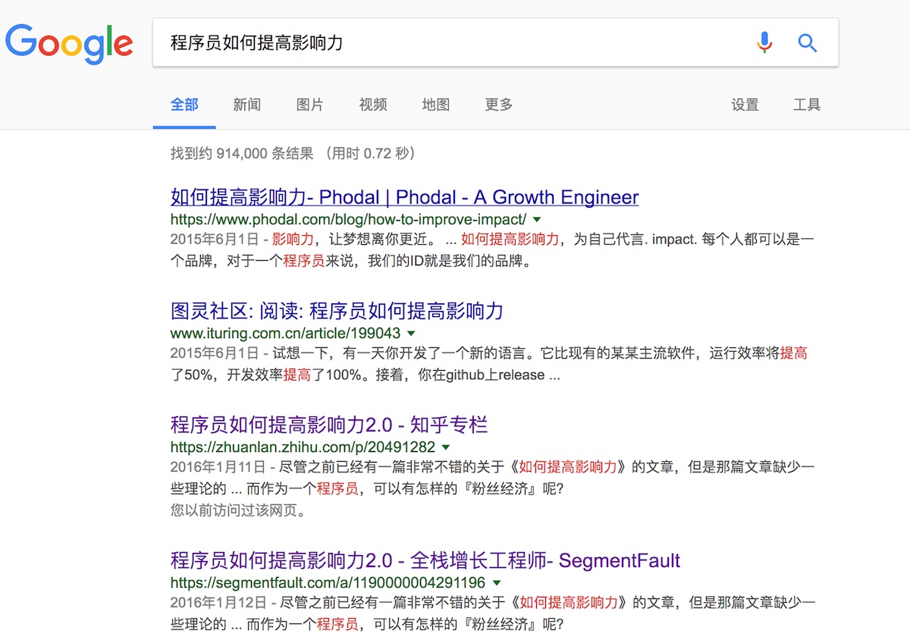Open the SegmentFault result link

[x=425, y=561]
